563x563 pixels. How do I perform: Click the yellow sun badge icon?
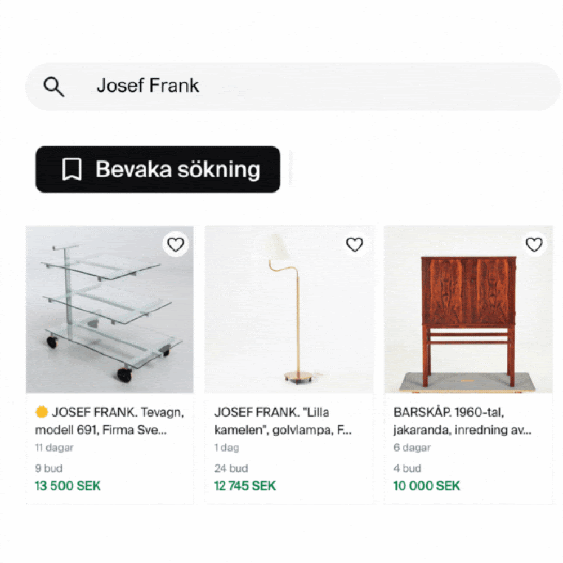click(42, 412)
